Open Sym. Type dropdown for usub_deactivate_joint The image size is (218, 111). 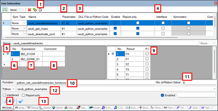24,34
